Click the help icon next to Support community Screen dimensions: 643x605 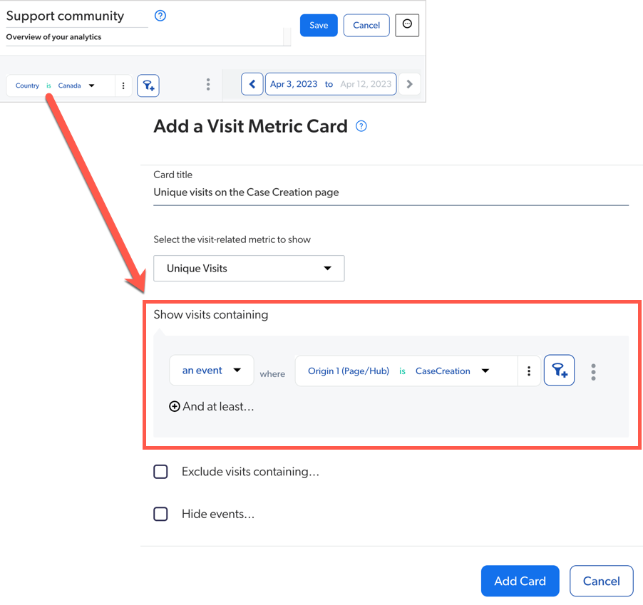[x=160, y=15]
